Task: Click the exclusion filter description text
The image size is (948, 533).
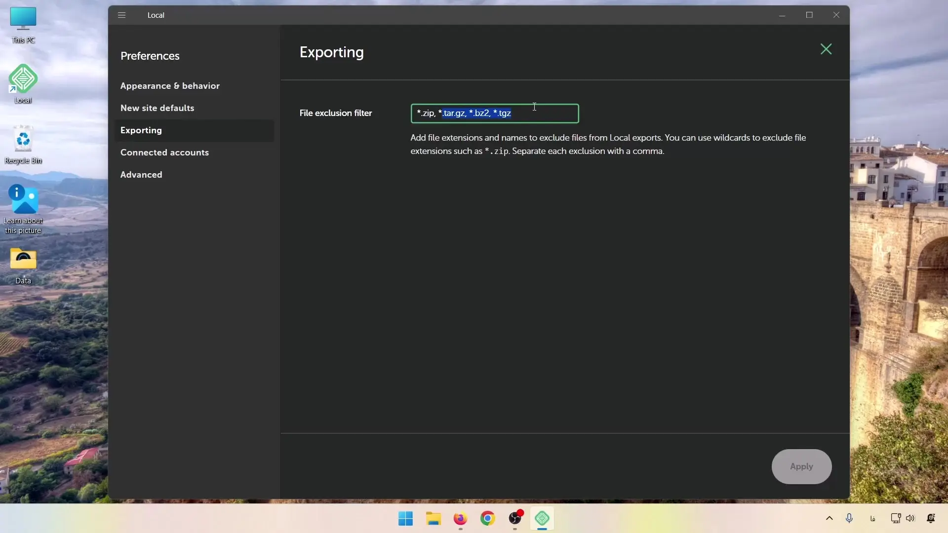Action: 608,145
